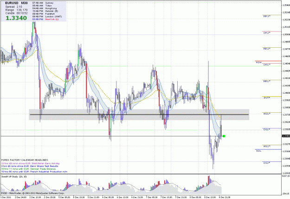Select the yellow dotted moving average line end

pyautogui.click(x=220, y=117)
